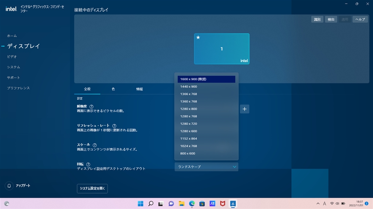Choose 1280 x 600 resolution
The image size is (373, 209).
[207, 131]
